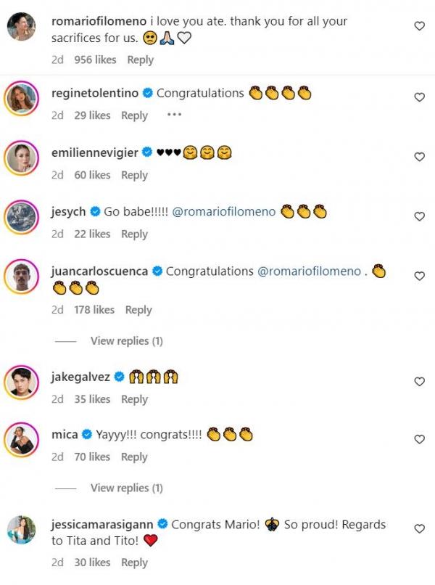Heart jessicamarasigann's comment
Image resolution: width=435 pixels, height=585 pixels.
pos(418,529)
